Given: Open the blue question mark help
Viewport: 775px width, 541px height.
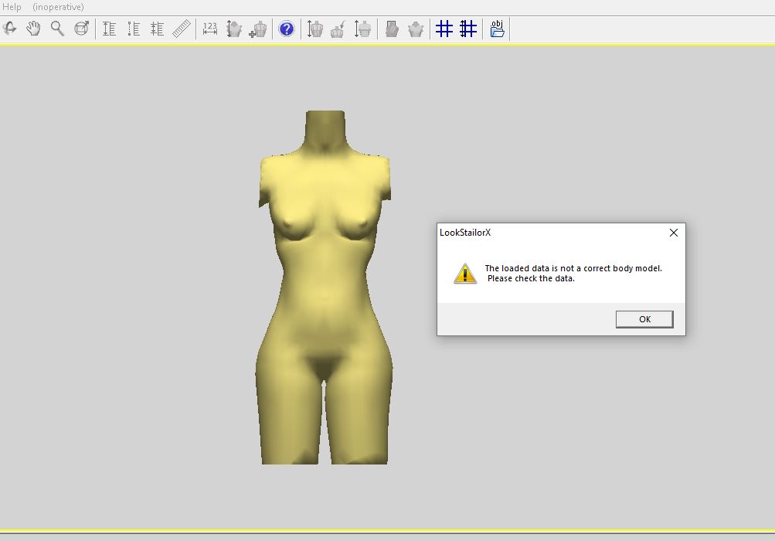Looking at the screenshot, I should pyautogui.click(x=286, y=29).
